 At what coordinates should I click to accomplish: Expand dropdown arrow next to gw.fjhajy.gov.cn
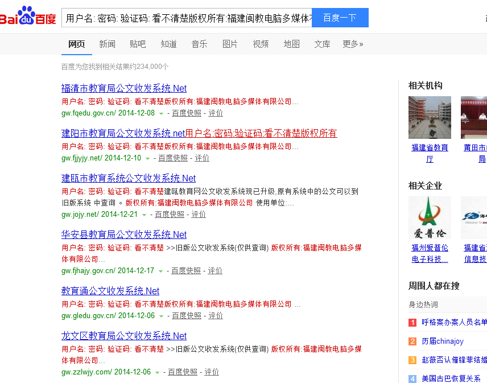pos(160,271)
